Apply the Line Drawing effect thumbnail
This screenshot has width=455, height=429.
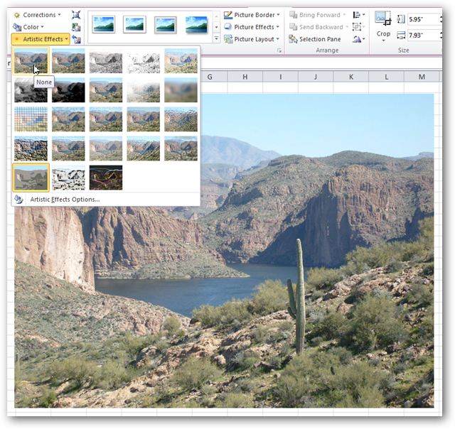[181, 61]
